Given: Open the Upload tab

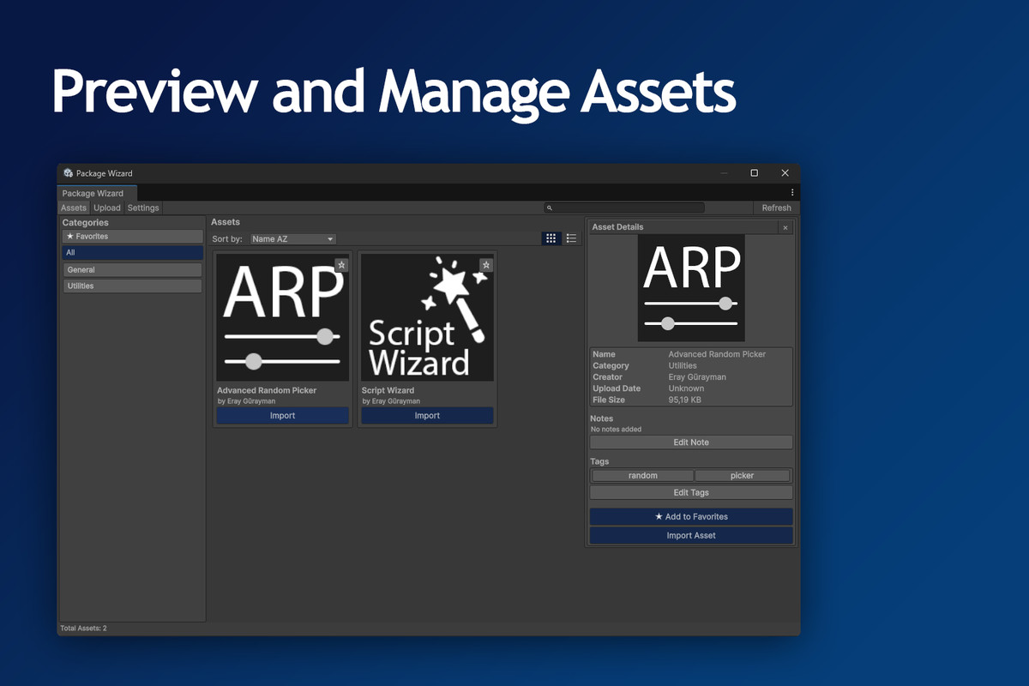Looking at the screenshot, I should pyautogui.click(x=107, y=208).
